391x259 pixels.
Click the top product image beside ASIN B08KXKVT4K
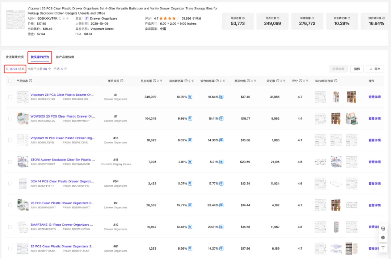click(x=15, y=20)
